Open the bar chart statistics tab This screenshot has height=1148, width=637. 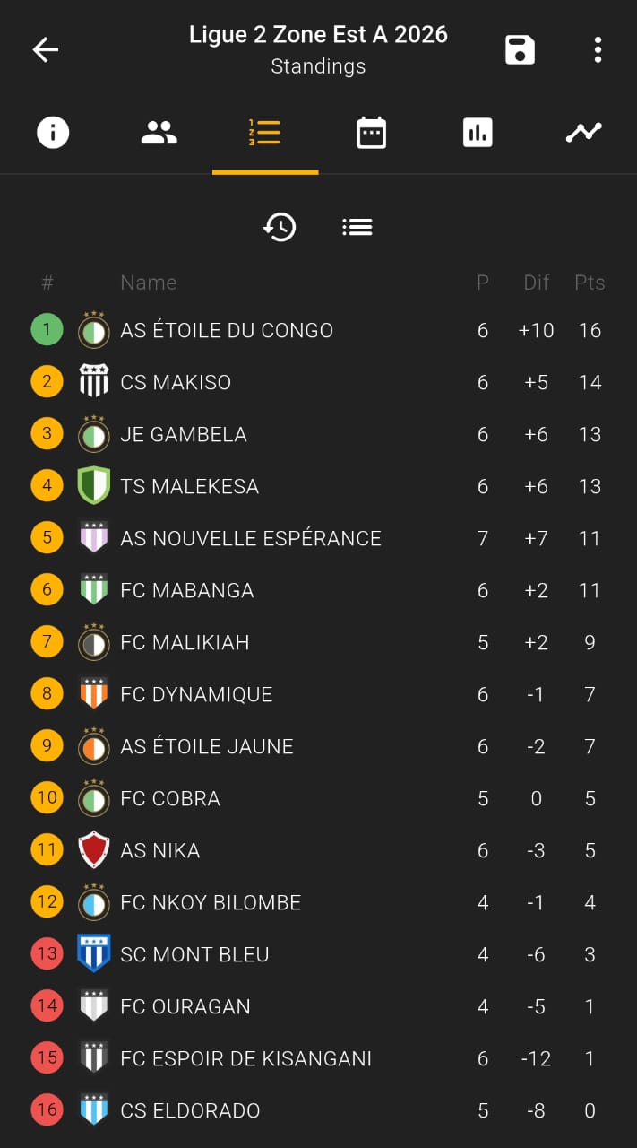[478, 134]
